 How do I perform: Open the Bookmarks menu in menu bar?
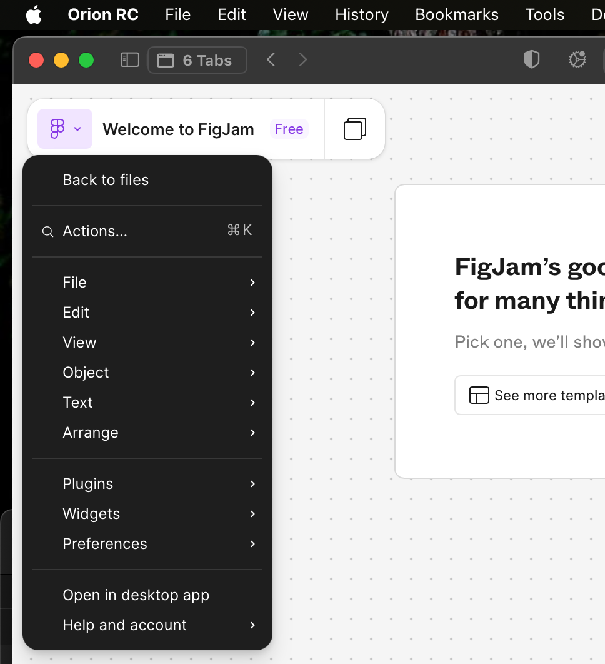coord(457,14)
